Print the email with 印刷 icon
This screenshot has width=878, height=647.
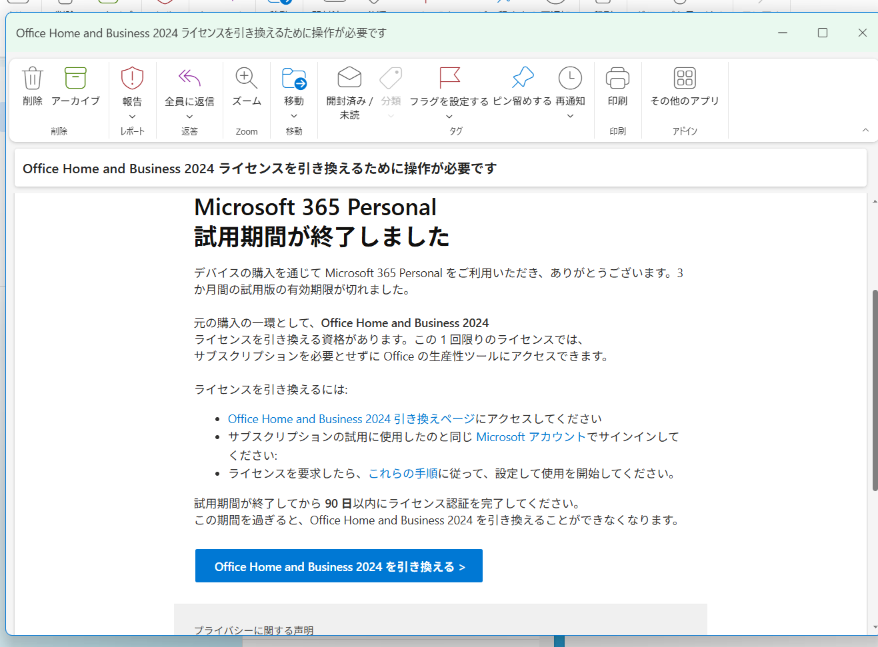tap(617, 78)
